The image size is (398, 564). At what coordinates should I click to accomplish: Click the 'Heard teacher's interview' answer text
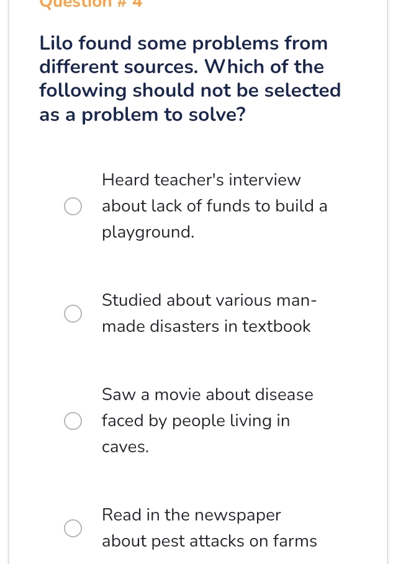201,180
